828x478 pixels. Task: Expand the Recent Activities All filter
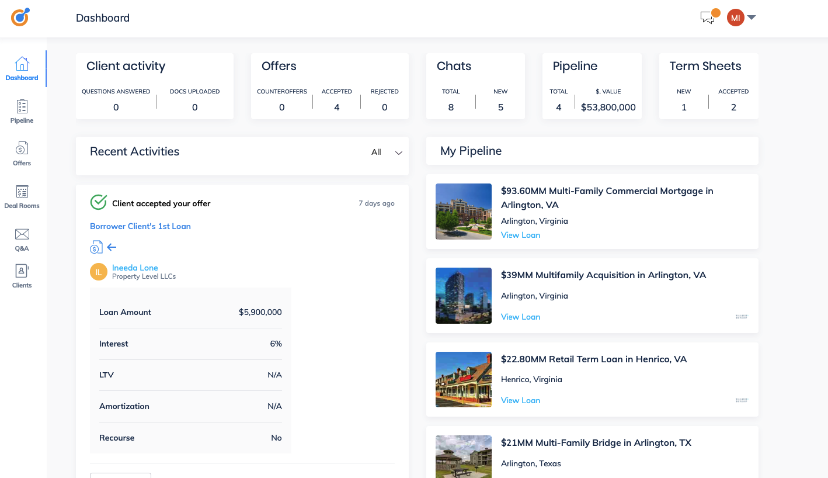pyautogui.click(x=387, y=153)
